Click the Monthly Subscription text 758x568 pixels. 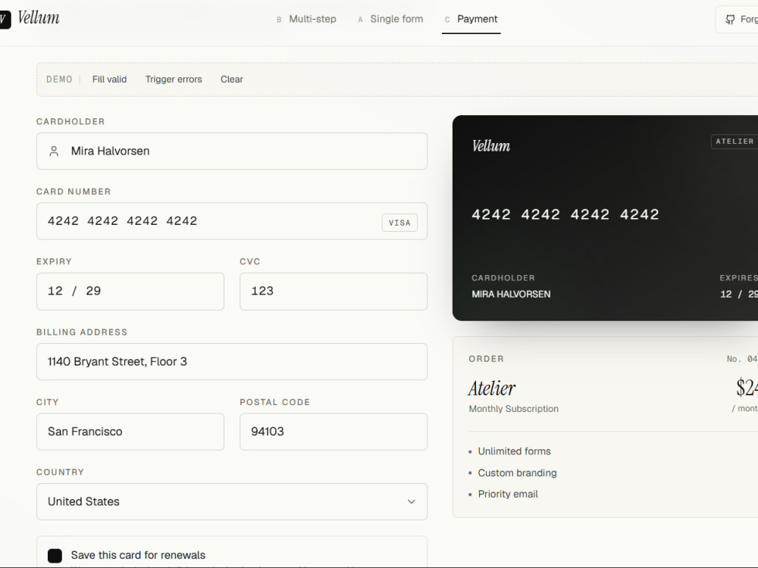(513, 409)
